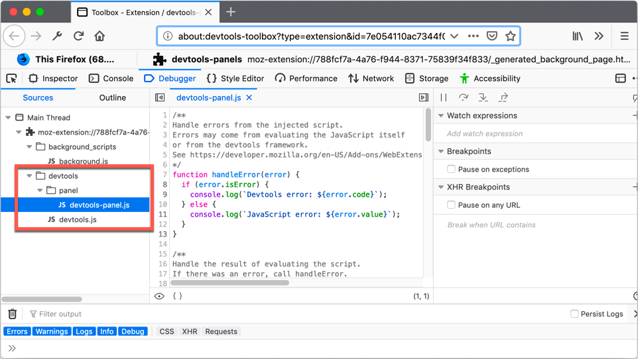
Task: Open the address bar history dropdown
Action: [x=454, y=36]
